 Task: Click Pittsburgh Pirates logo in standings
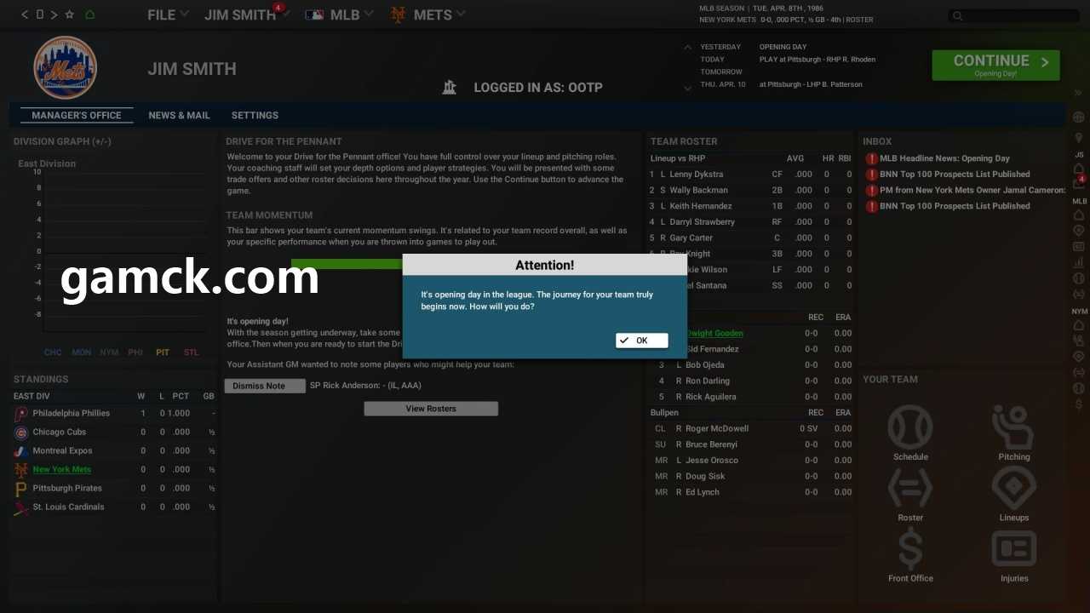tap(21, 489)
